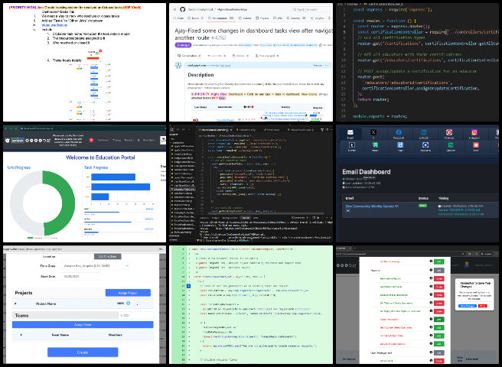Open Timelog in the portal navigation bar
The width and height of the screenshot is (502, 367).
(116, 140)
